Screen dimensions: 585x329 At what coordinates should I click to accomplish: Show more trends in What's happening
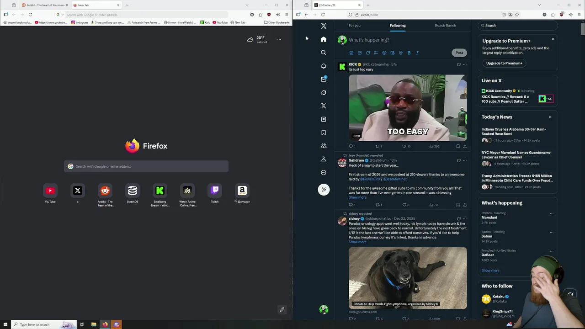tap(490, 271)
